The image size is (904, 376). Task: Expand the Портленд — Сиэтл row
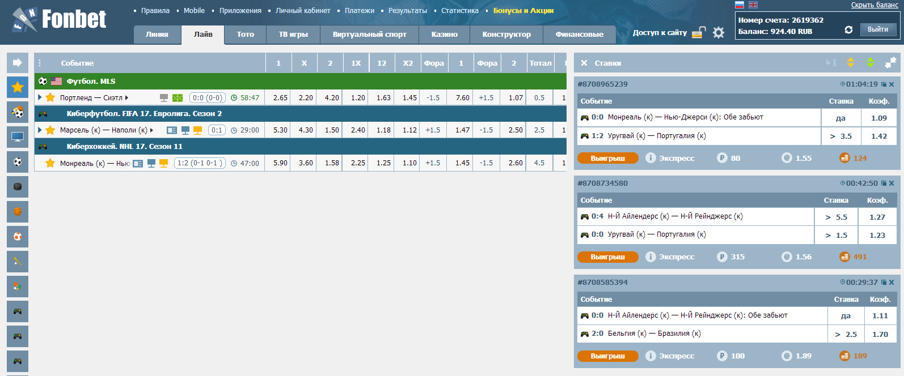pyautogui.click(x=40, y=97)
